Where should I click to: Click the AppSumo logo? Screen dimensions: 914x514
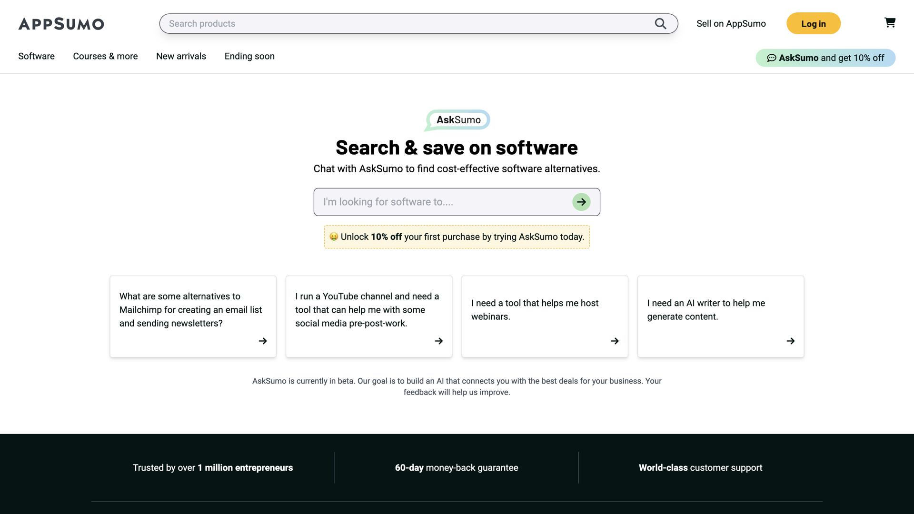[x=61, y=24]
